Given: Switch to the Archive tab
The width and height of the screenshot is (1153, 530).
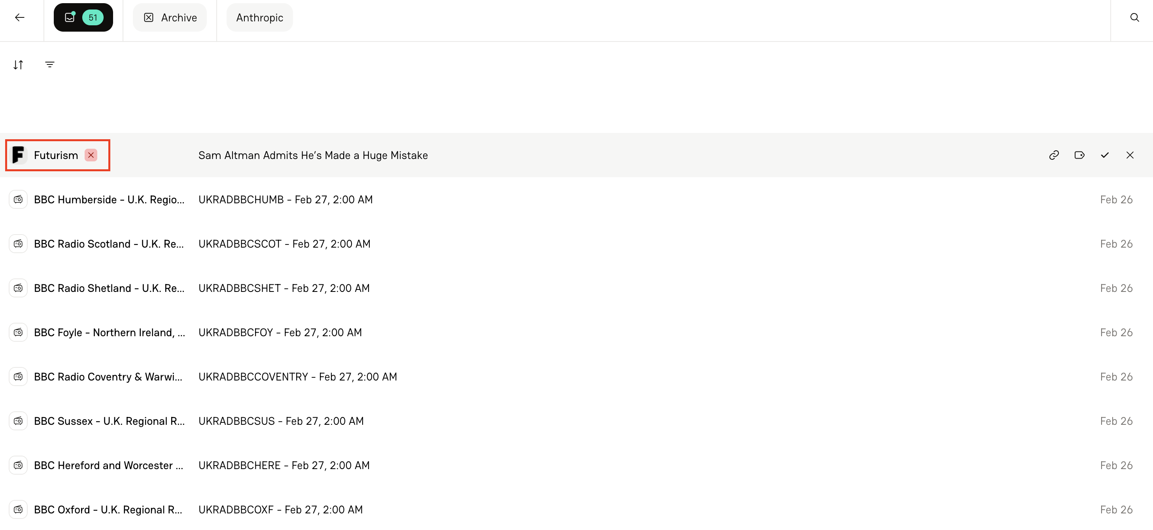Looking at the screenshot, I should pyautogui.click(x=170, y=17).
